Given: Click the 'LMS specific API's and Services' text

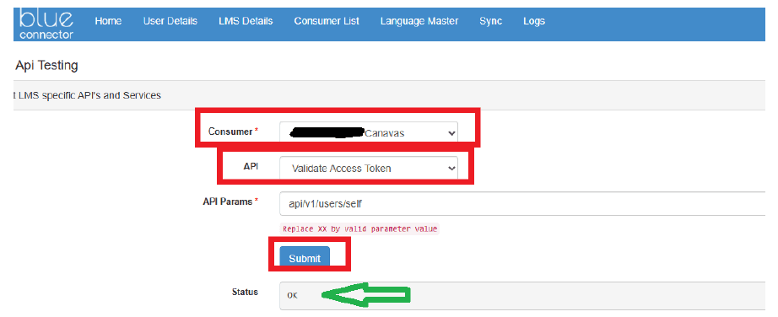Looking at the screenshot, I should tap(89, 95).
